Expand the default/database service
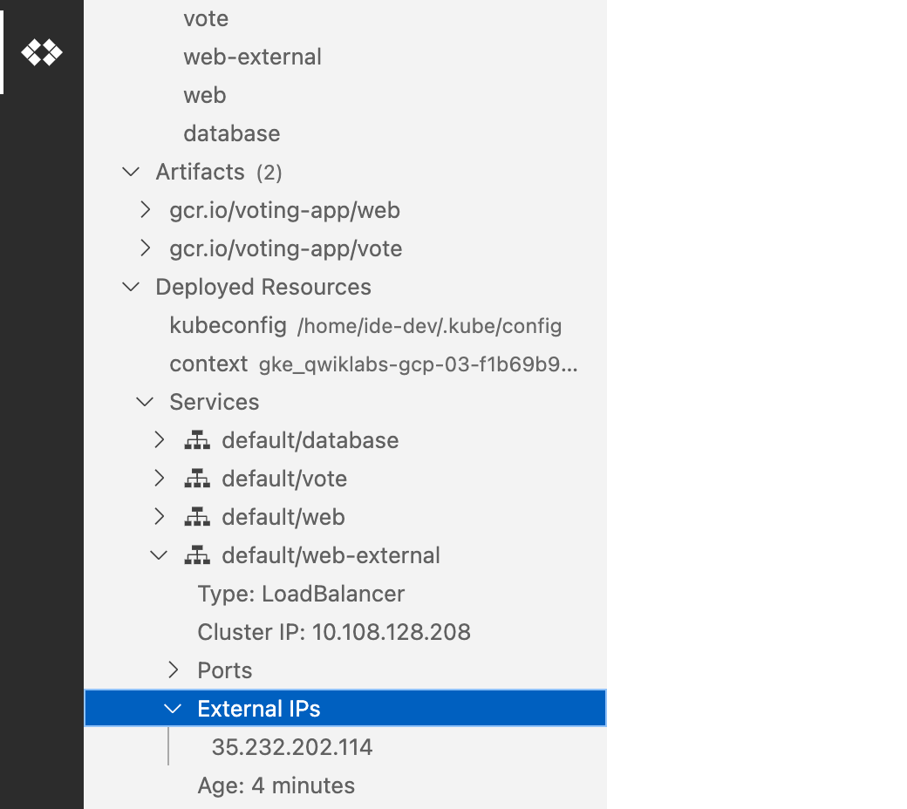This screenshot has height=809, width=907. tap(159, 440)
